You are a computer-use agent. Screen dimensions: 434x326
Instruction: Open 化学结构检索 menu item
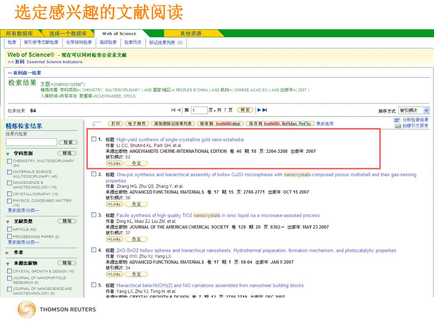click(79, 42)
